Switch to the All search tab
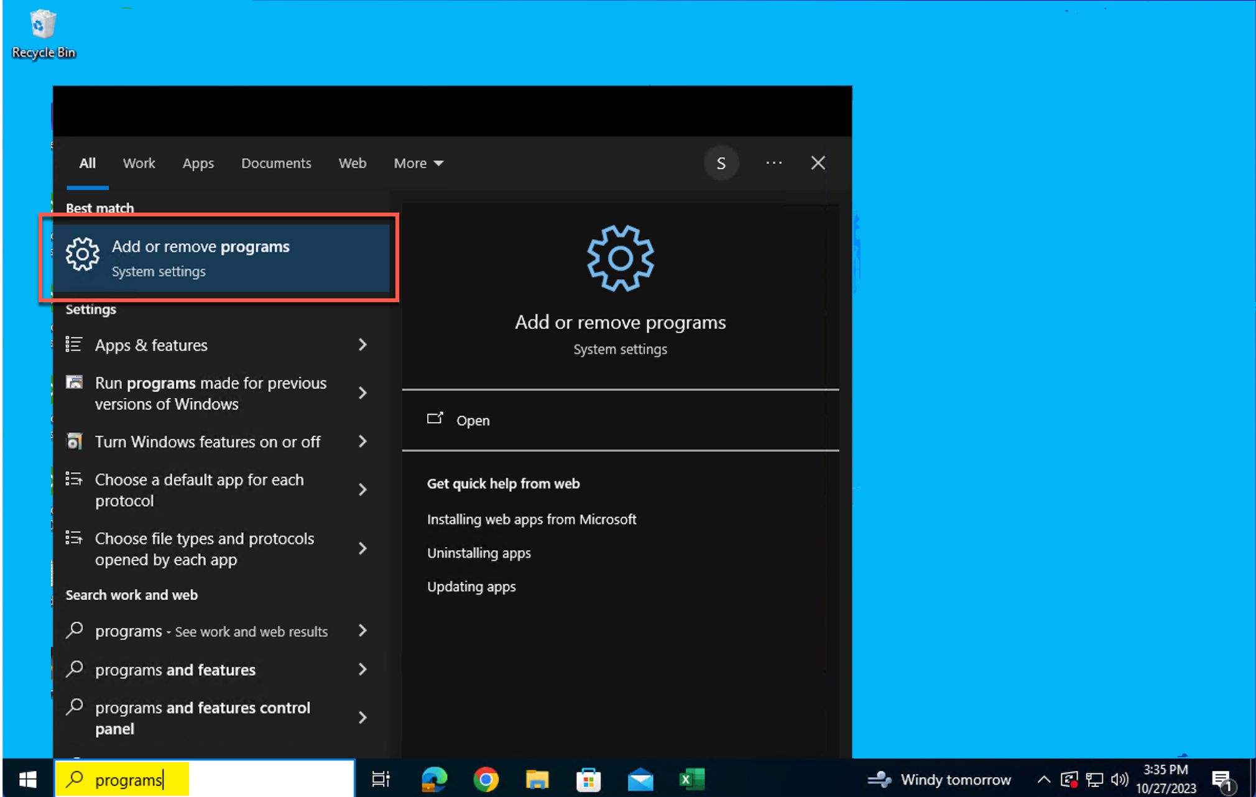The width and height of the screenshot is (1256, 797). point(88,164)
